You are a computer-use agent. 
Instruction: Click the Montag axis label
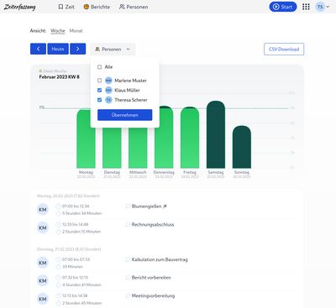click(x=86, y=172)
